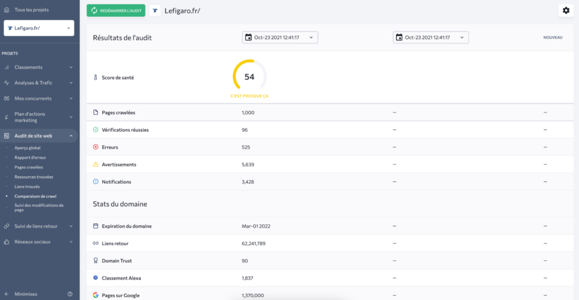The height and width of the screenshot is (300, 579).
Task: Click the Pages crawlées value 1,000
Action: coord(248,112)
